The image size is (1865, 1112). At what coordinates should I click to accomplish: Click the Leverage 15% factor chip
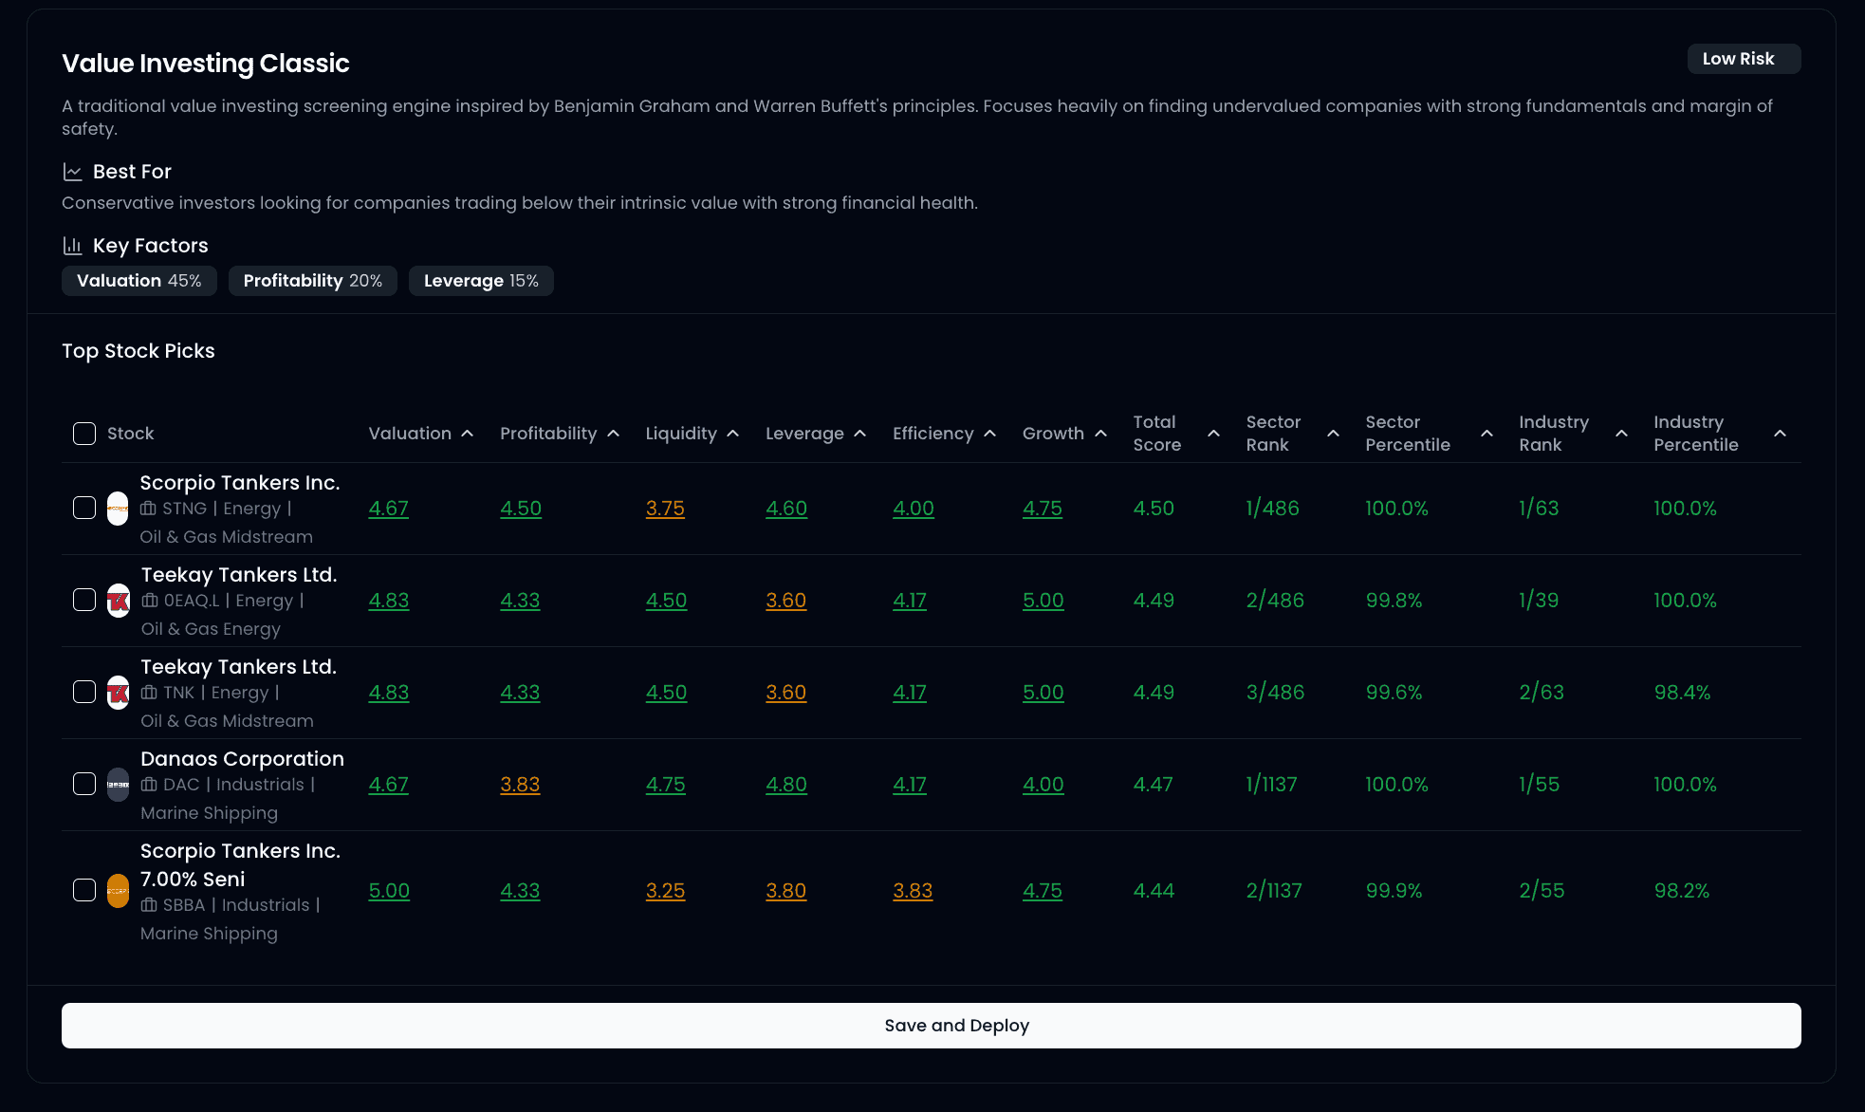pyautogui.click(x=481, y=281)
